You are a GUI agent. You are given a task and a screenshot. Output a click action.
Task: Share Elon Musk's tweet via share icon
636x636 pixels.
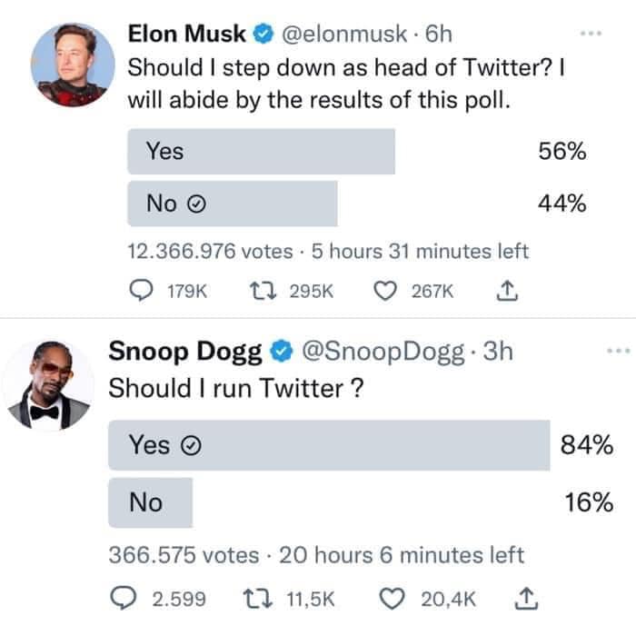[507, 291]
